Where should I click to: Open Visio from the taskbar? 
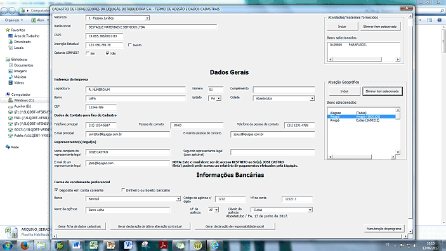pos(128,245)
